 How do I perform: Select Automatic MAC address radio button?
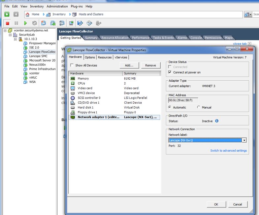point(170,107)
